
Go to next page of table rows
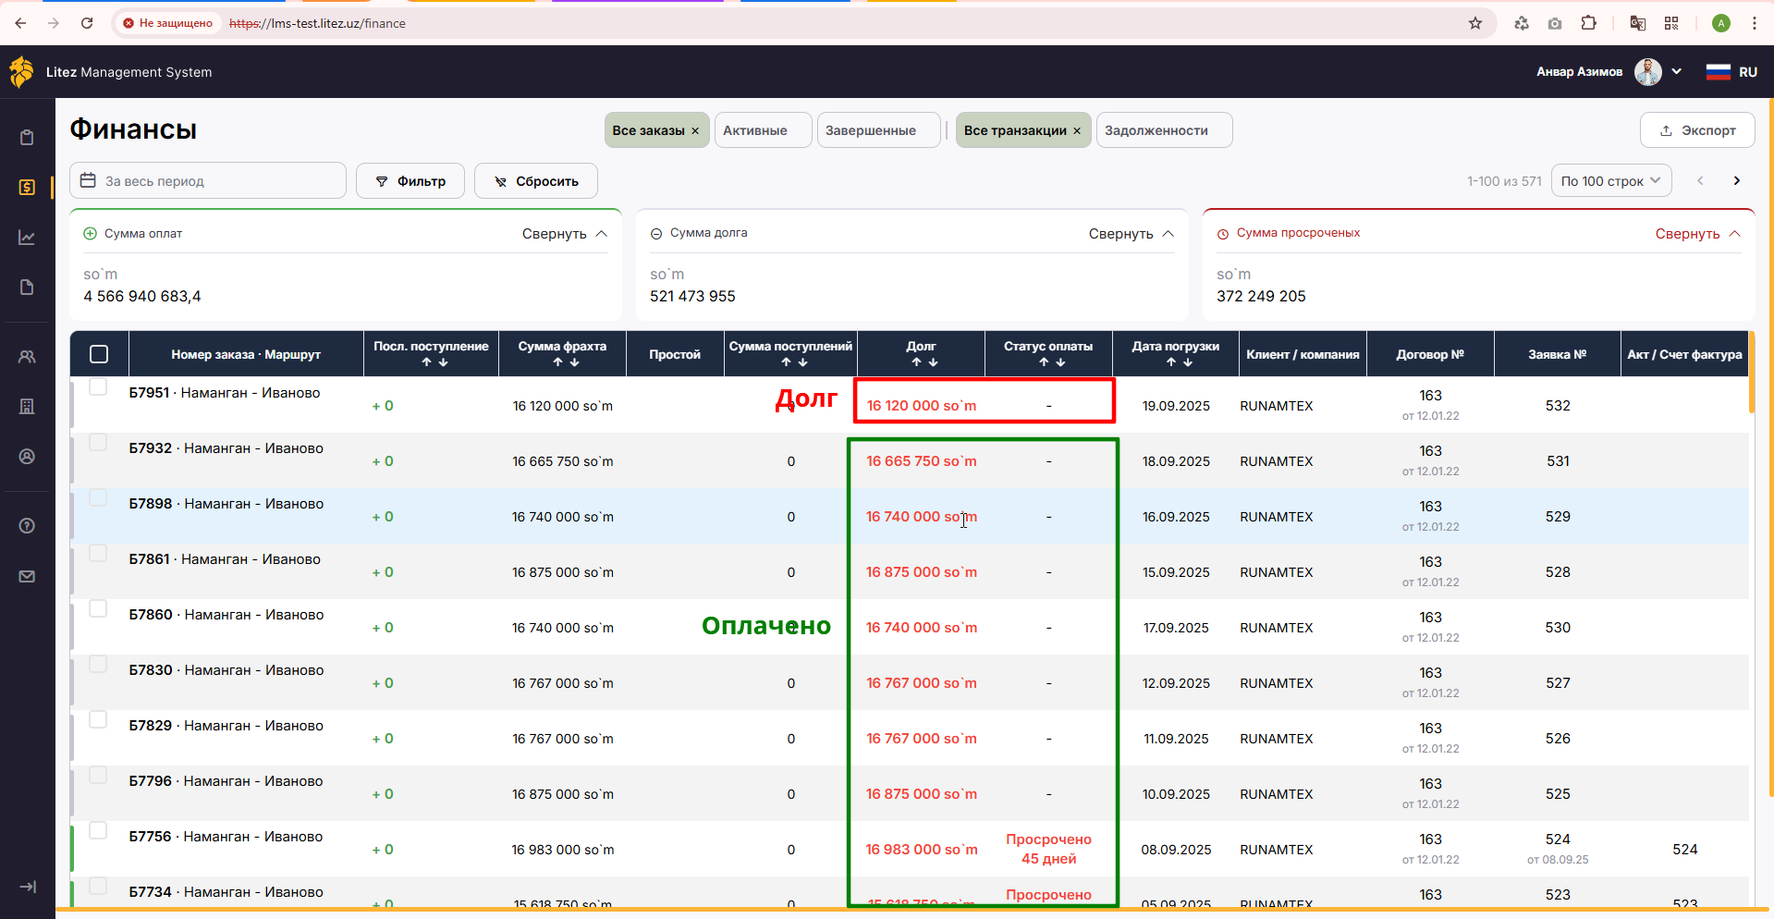tap(1736, 180)
